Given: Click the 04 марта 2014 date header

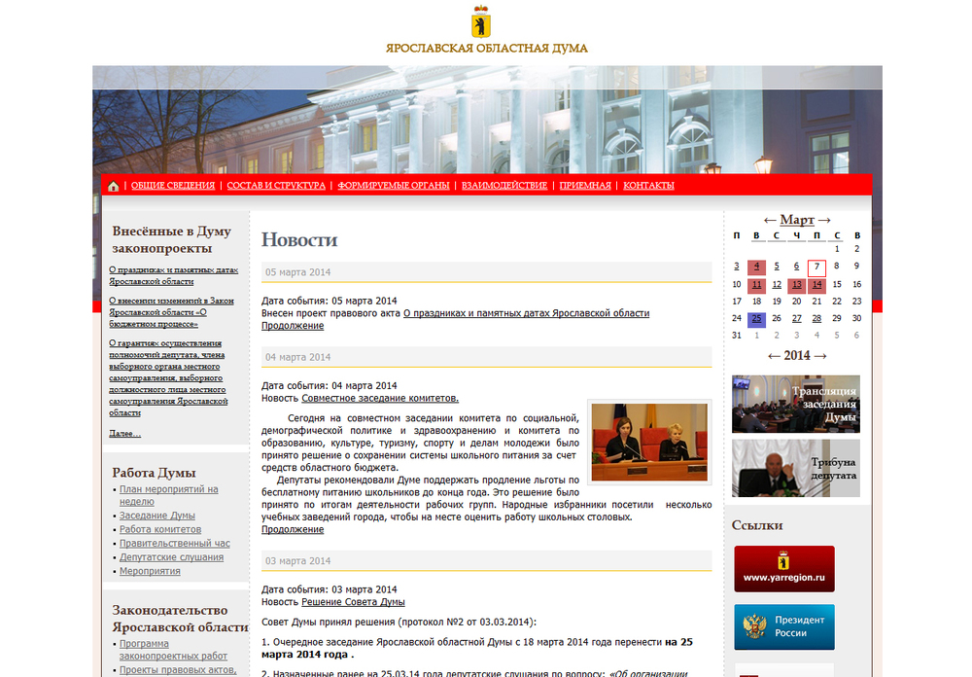Looking at the screenshot, I should tap(487, 357).
